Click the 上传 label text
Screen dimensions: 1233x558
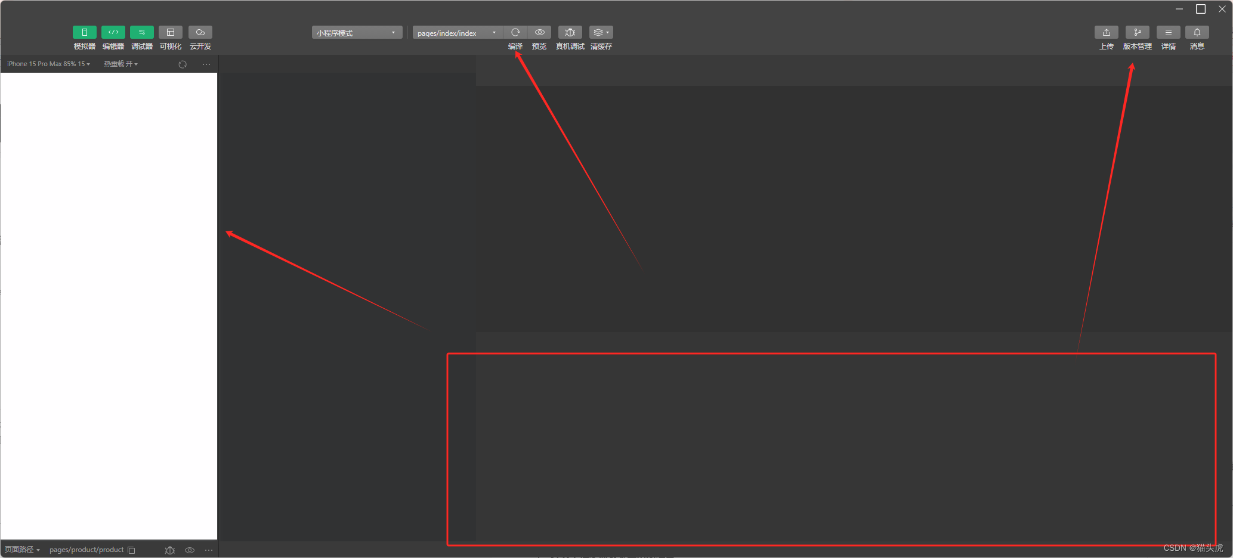(1107, 46)
